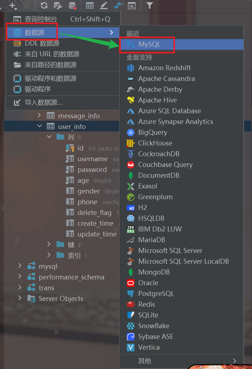The height and width of the screenshot is (369, 252).
Task: Click the Greenplum circle icon
Action: click(x=131, y=197)
